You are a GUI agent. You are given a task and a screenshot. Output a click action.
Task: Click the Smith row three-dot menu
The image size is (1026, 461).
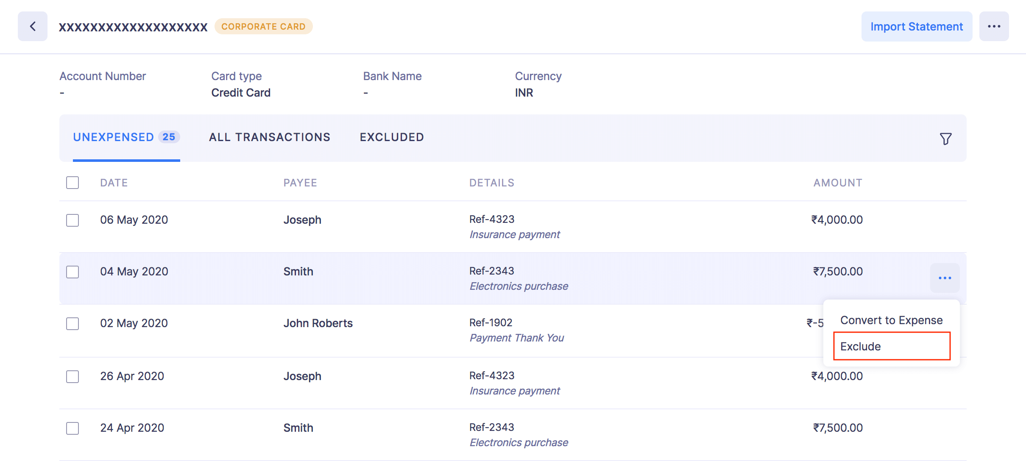945,278
